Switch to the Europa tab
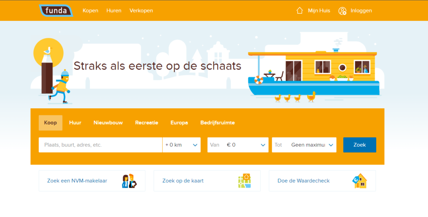Viewport: 428px width, 217px height. point(179,122)
